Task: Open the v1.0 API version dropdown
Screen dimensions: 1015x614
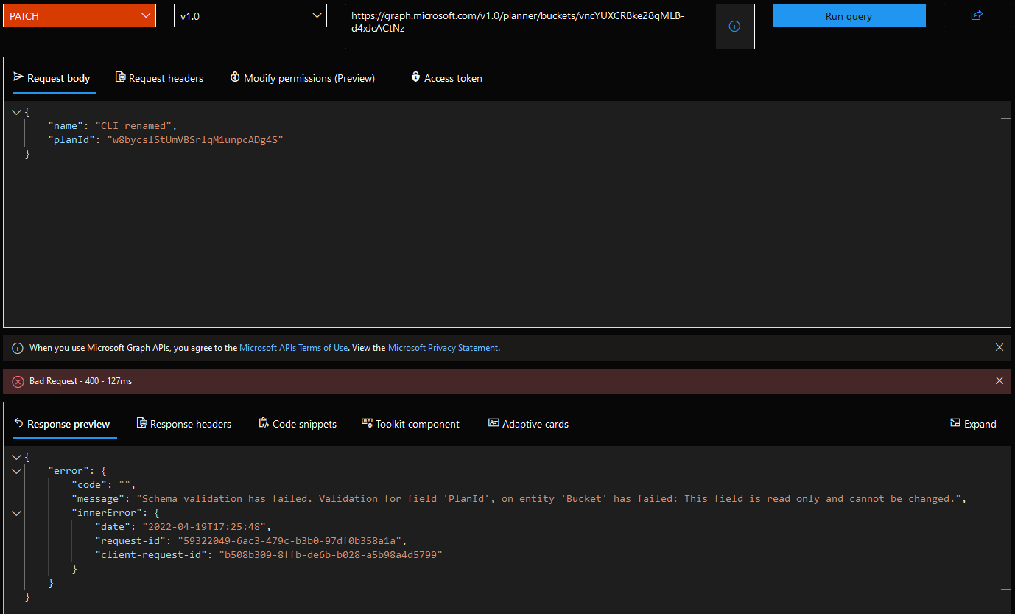Action: [250, 15]
